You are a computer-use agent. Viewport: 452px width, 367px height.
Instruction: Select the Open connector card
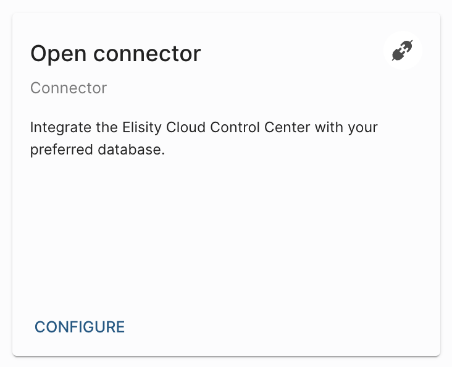point(226,185)
